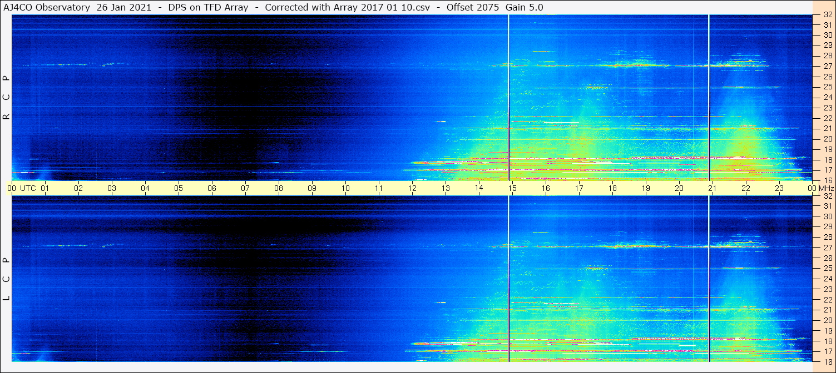Click hour 02 on the time axis

click(x=78, y=188)
